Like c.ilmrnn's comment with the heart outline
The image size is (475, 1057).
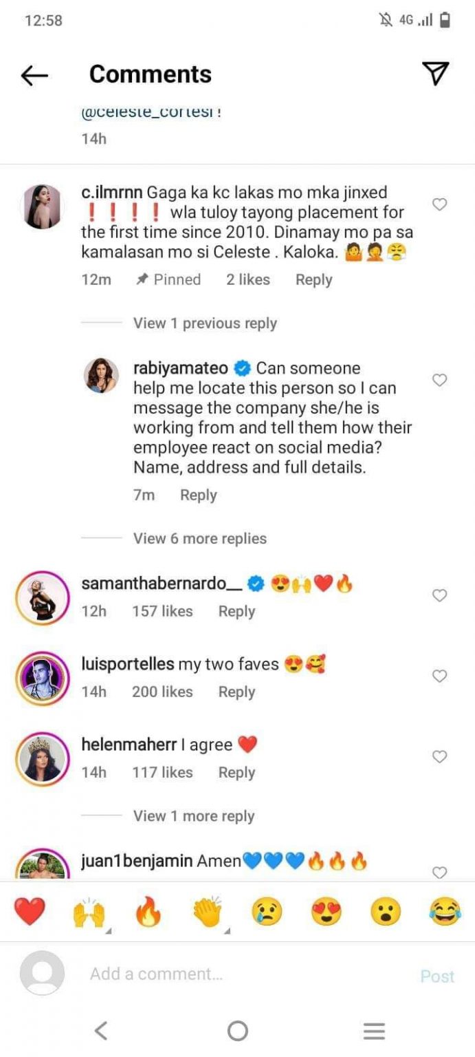[439, 204]
